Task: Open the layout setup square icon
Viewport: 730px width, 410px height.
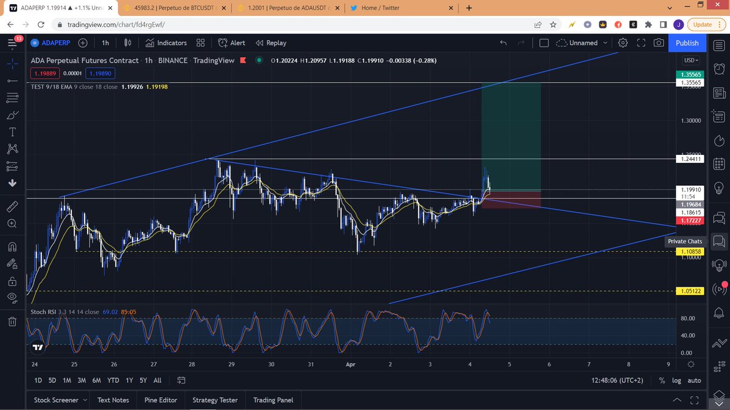Action: [544, 43]
